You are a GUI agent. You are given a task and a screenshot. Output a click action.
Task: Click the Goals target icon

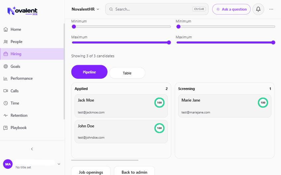(6, 66)
